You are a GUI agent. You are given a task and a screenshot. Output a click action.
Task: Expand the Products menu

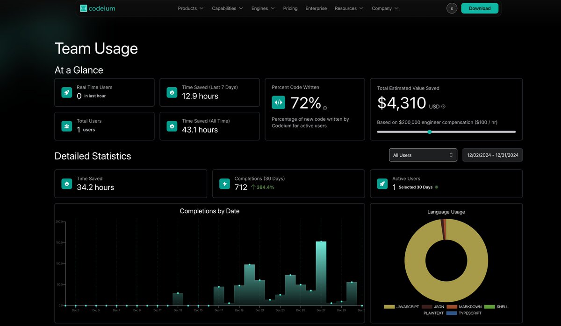tap(191, 8)
